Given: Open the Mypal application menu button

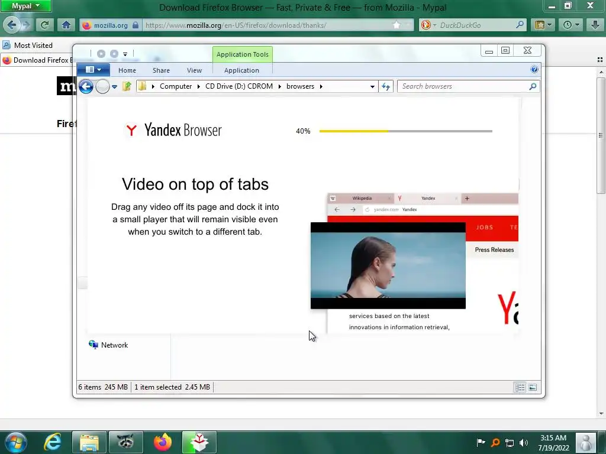Looking at the screenshot, I should tap(26, 6).
